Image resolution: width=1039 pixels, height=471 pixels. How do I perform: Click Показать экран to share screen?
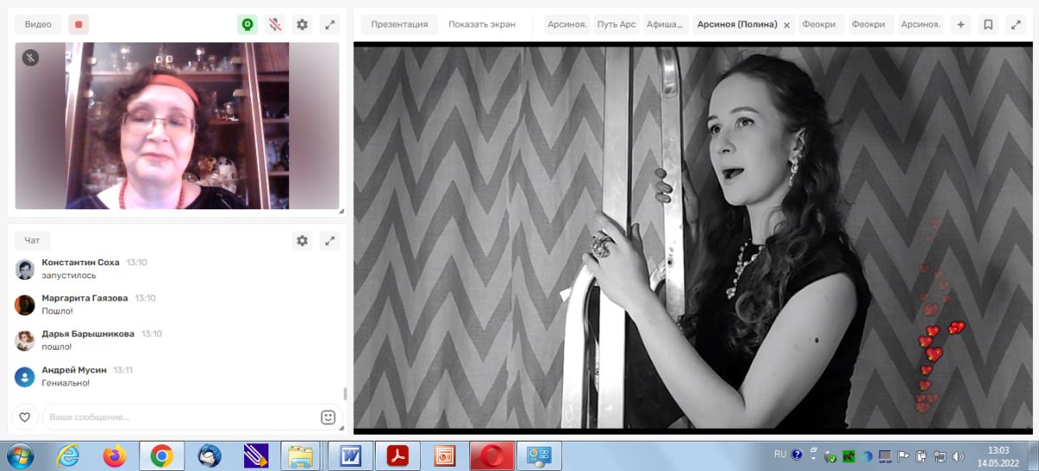(482, 24)
